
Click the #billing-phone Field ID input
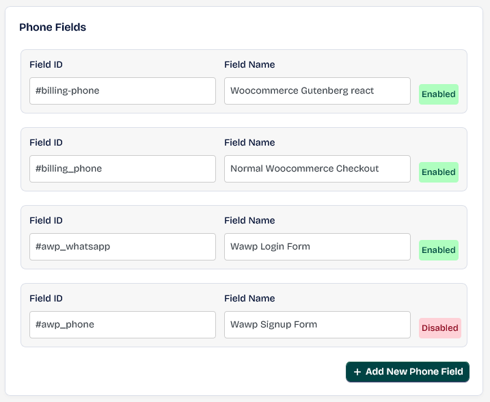point(122,91)
